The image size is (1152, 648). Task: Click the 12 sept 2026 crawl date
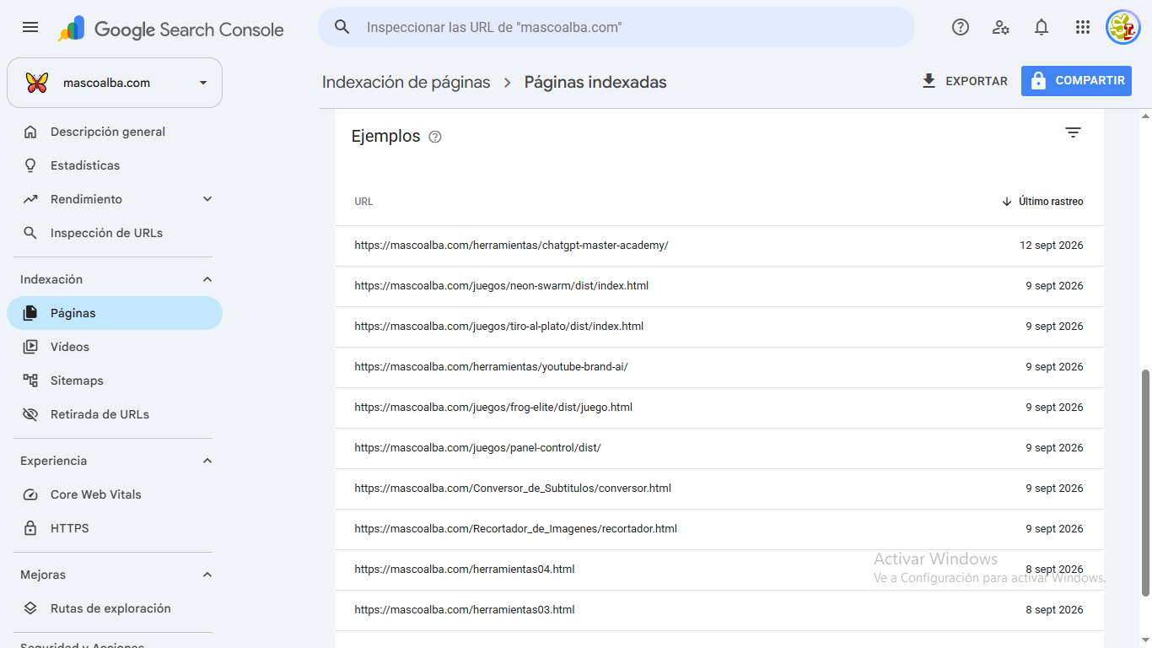point(1051,246)
